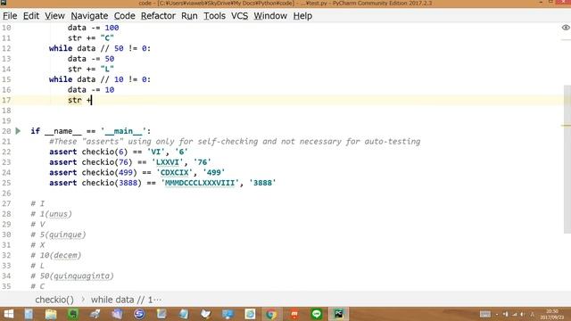This screenshot has width=571, height=321.
Task: Click the editor vertical scrollbar
Action: [x=567, y=160]
